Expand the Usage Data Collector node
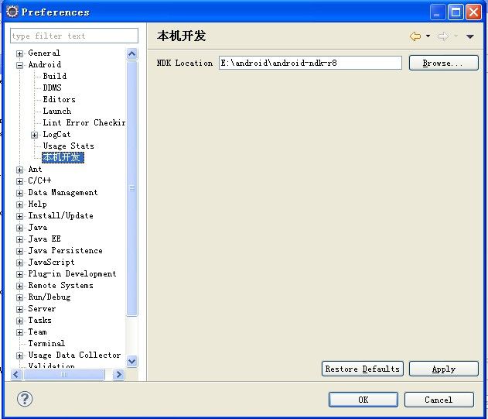Image resolution: width=488 pixels, height=419 pixels. [19, 355]
